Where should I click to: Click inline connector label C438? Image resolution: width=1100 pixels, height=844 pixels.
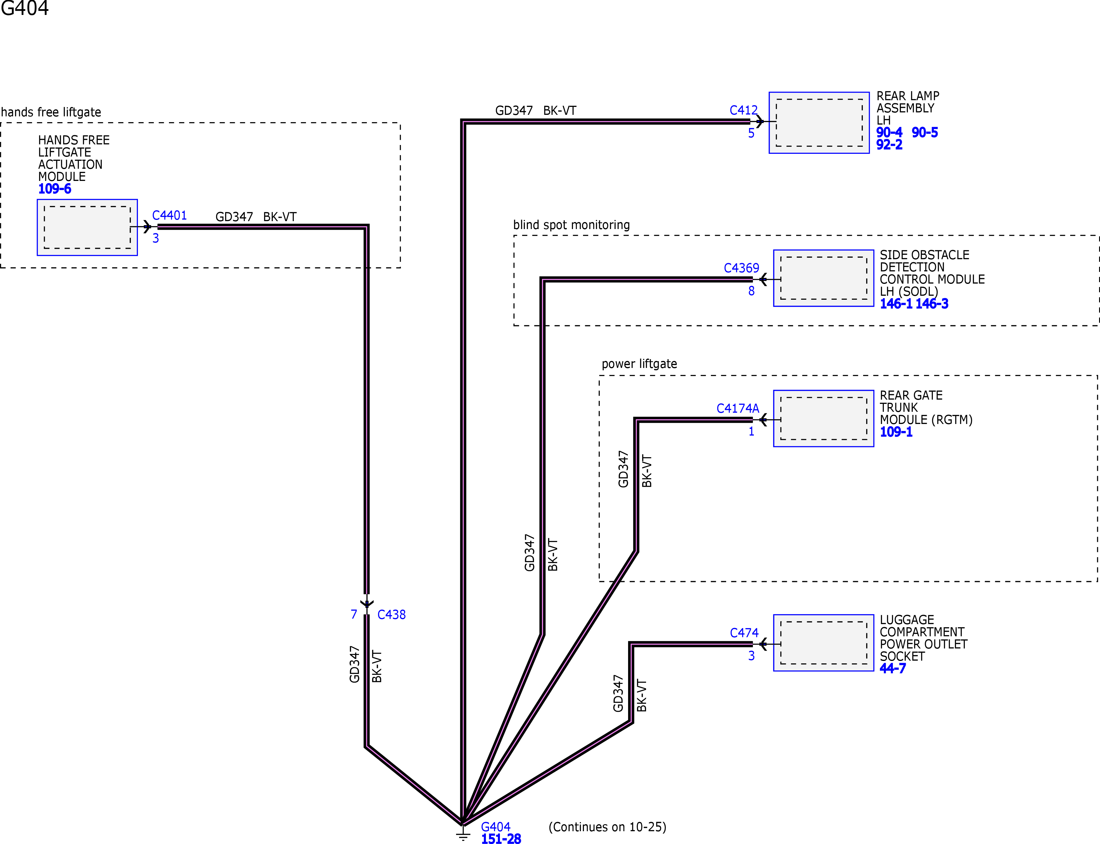(x=392, y=614)
